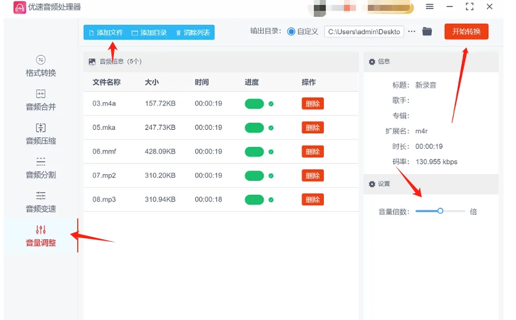The image size is (516, 320).
Task: Click the 时间 column header
Action: click(x=202, y=82)
